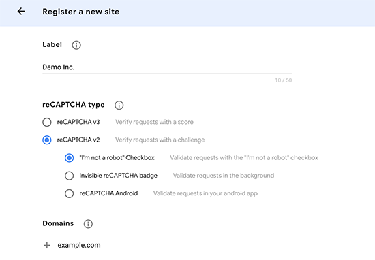
Task: Click the 10 / 50 character counter
Action: (284, 80)
